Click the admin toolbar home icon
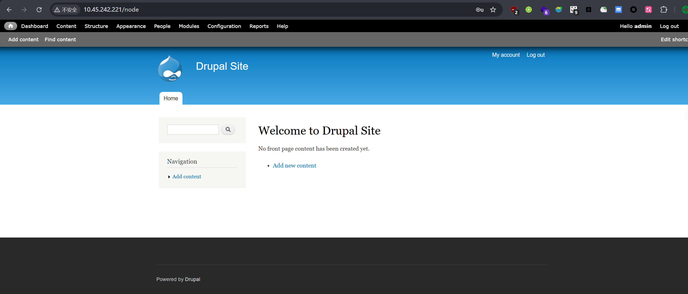The height and width of the screenshot is (294, 688). pos(11,26)
